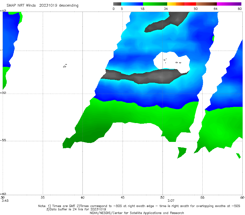
Task: Click the small island outline near 38E longitude
Action: [x=65, y=66]
